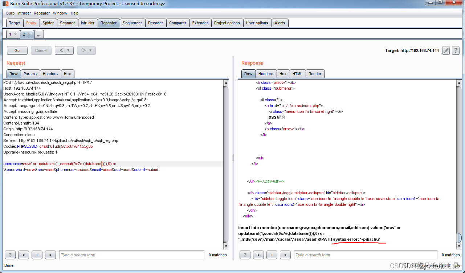The image size is (465, 273).
Task: Select the Repeater tool tab
Action: (x=109, y=23)
